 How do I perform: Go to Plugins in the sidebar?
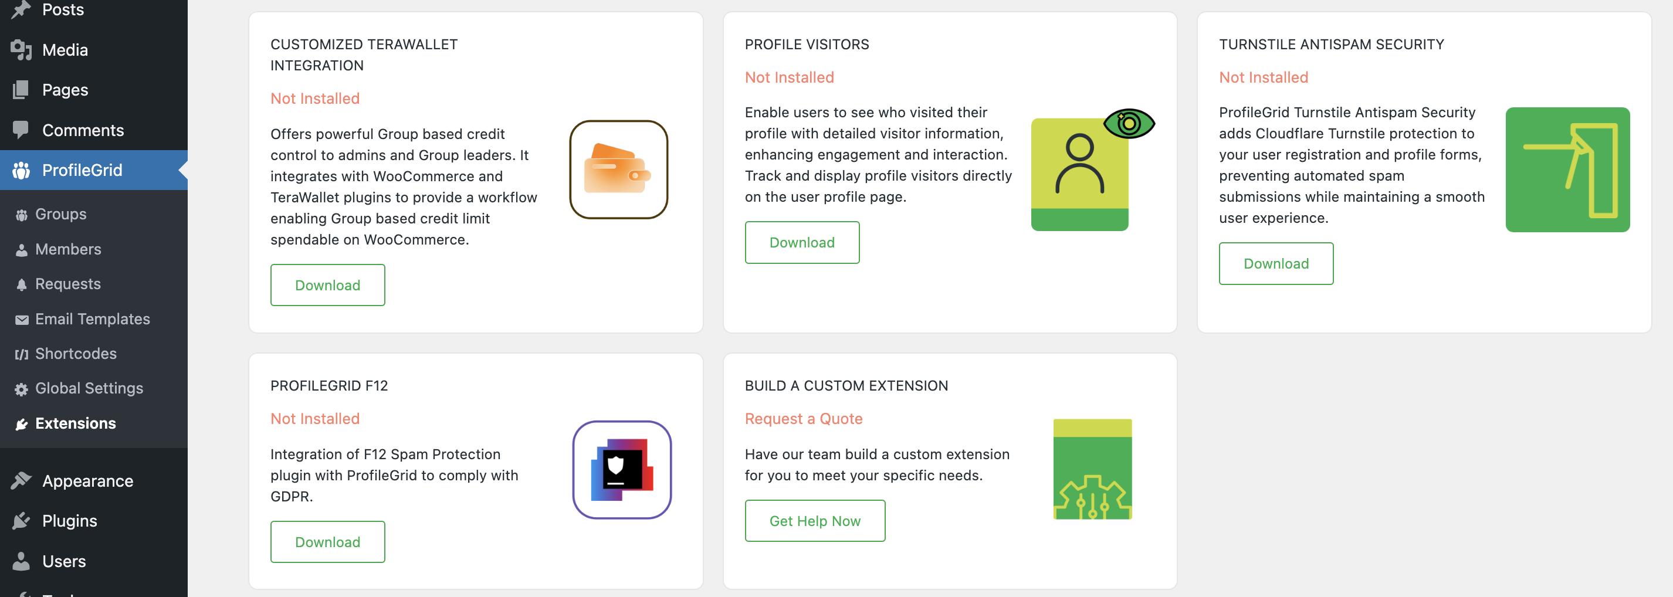[69, 521]
